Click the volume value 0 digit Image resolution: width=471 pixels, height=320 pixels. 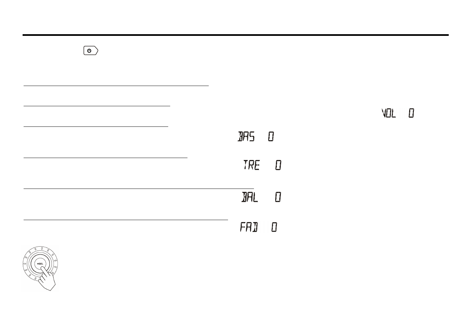click(411, 114)
